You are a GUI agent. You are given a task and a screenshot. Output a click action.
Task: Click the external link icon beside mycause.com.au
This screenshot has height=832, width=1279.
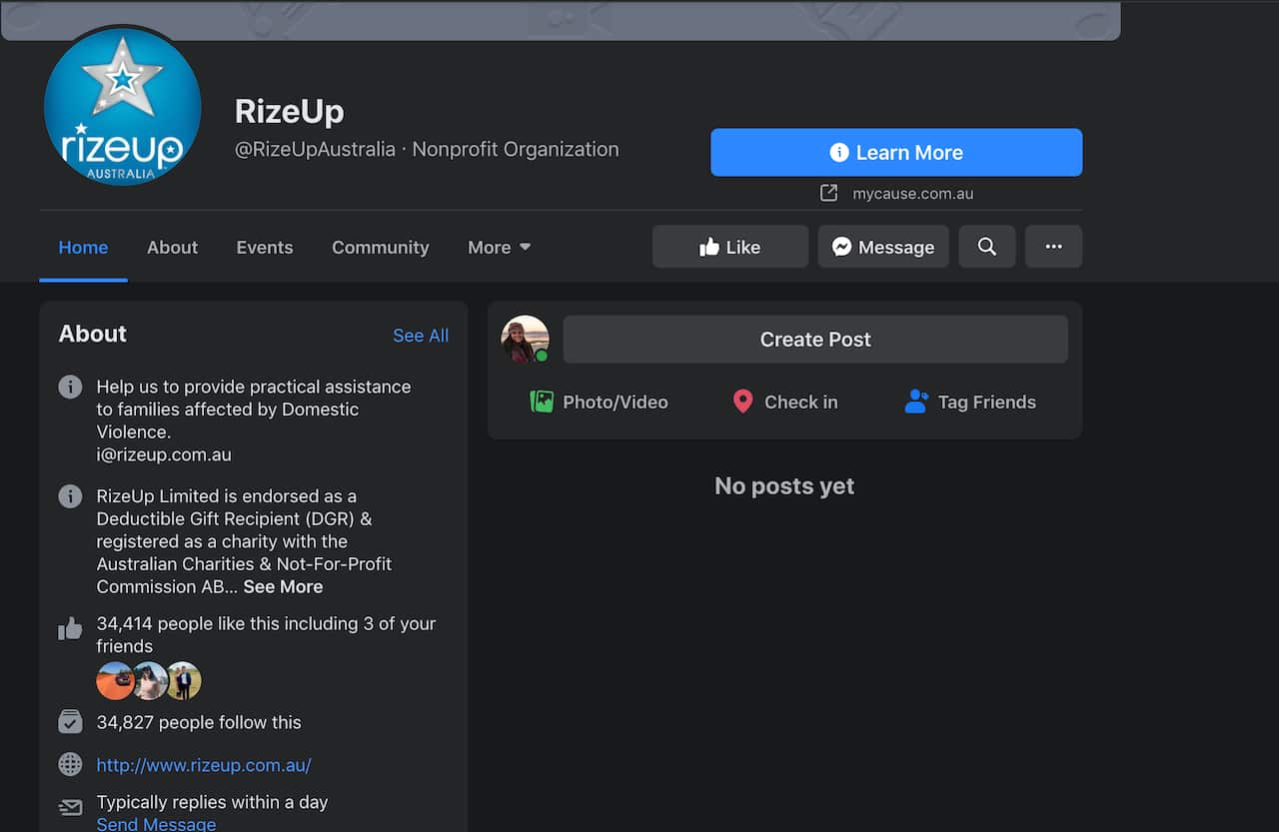pyautogui.click(x=828, y=193)
